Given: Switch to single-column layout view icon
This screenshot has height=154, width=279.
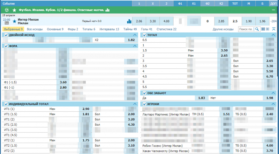Looking at the screenshot, I should point(268,29).
